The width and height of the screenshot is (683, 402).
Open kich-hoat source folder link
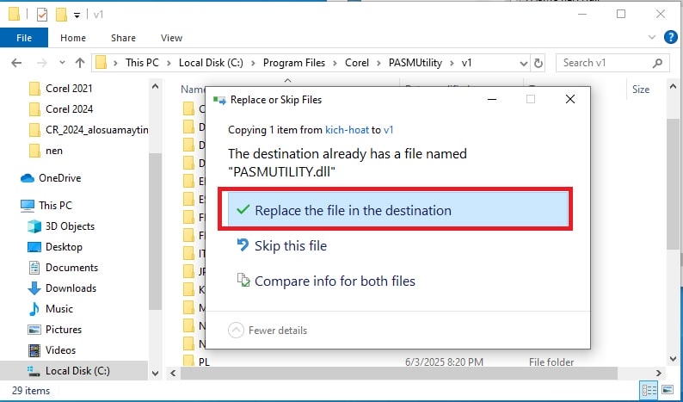tap(347, 130)
